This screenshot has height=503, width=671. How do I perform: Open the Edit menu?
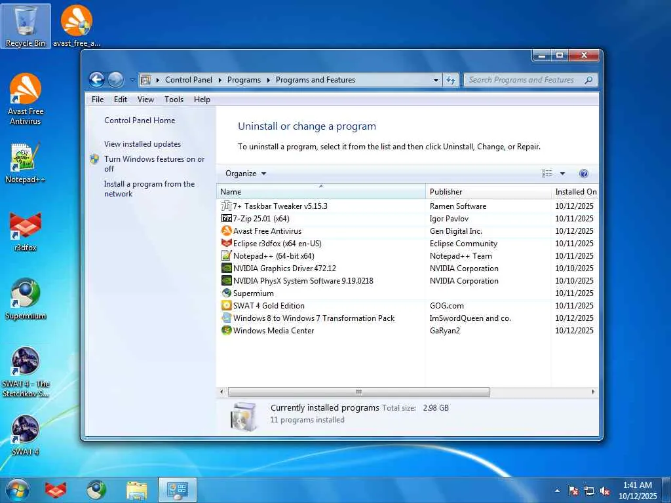[x=121, y=100]
